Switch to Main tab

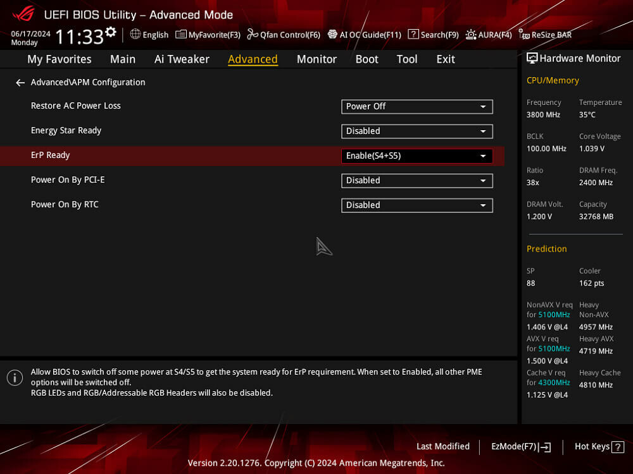(x=123, y=59)
